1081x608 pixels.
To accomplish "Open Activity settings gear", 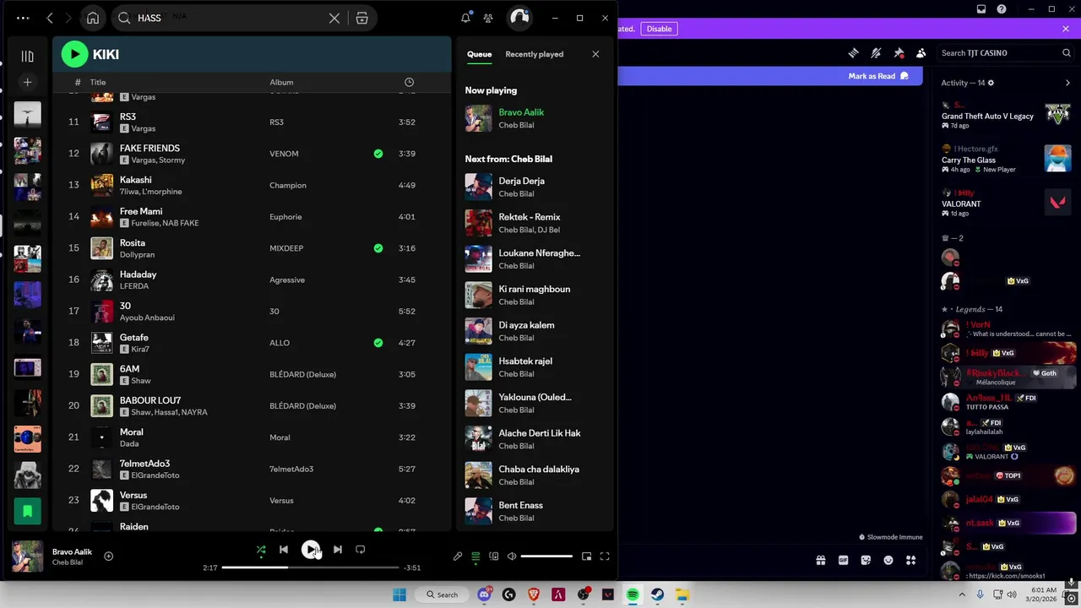I will pos(991,83).
